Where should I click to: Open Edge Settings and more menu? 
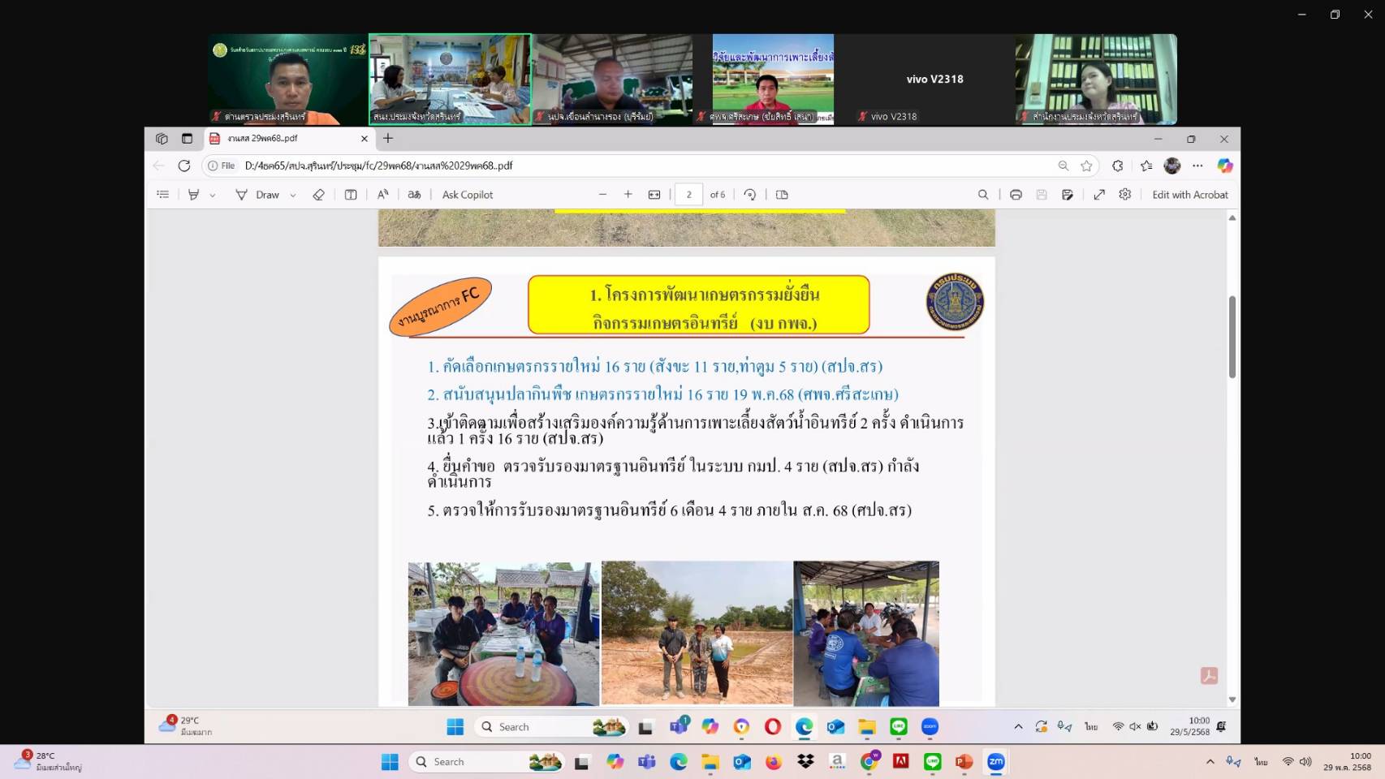pos(1197,166)
